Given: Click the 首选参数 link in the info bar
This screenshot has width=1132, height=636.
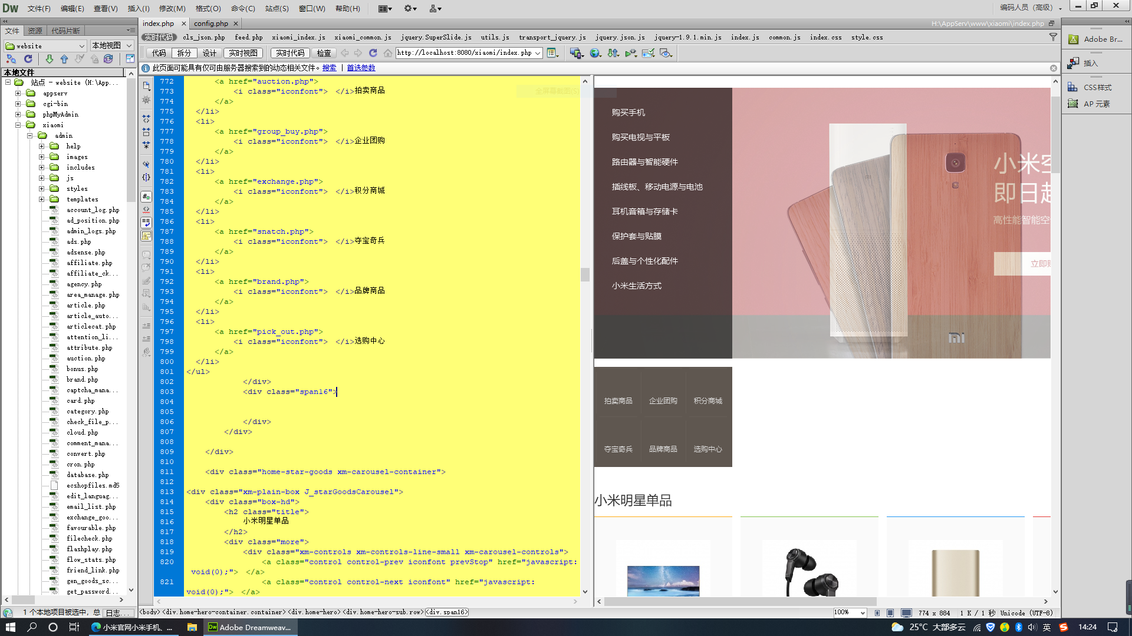Looking at the screenshot, I should [361, 68].
